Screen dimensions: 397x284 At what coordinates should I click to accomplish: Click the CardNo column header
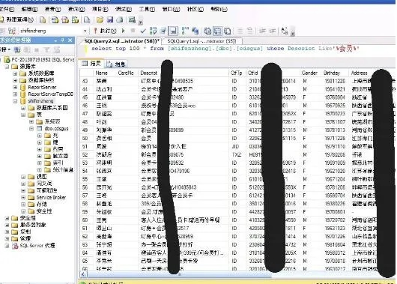click(x=126, y=73)
